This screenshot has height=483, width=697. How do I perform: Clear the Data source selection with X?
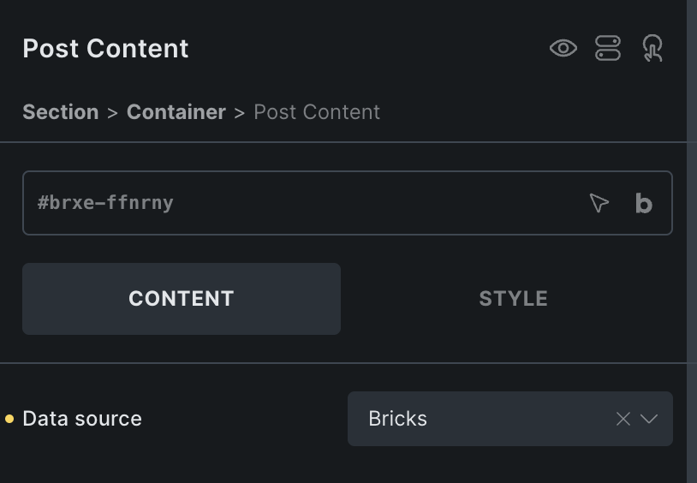point(623,419)
